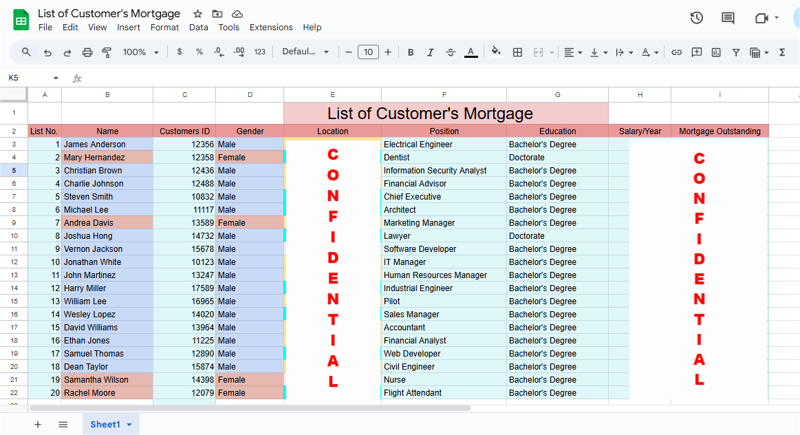Select the Chief Executive cell
This screenshot has width=800, height=435.
pyautogui.click(x=444, y=197)
